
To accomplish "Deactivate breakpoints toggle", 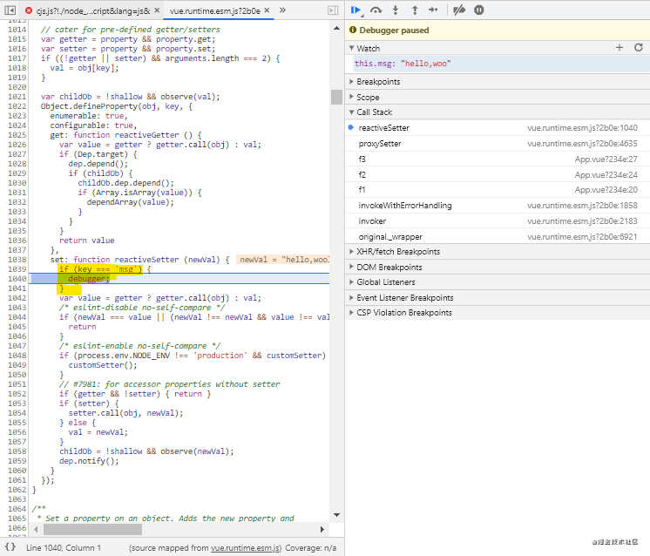I will [459, 10].
